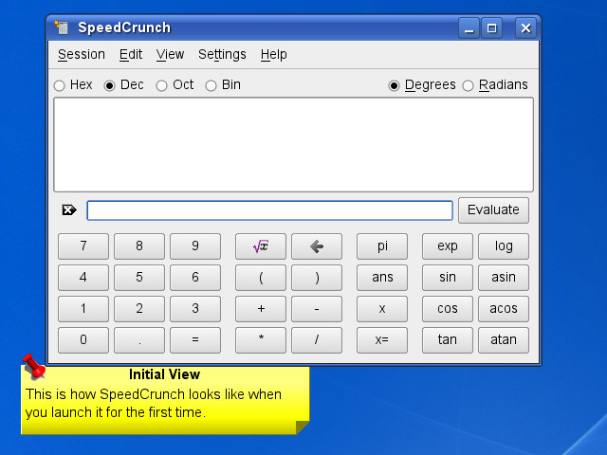Open the View menu
Screen dimensions: 607x455
(x=170, y=55)
